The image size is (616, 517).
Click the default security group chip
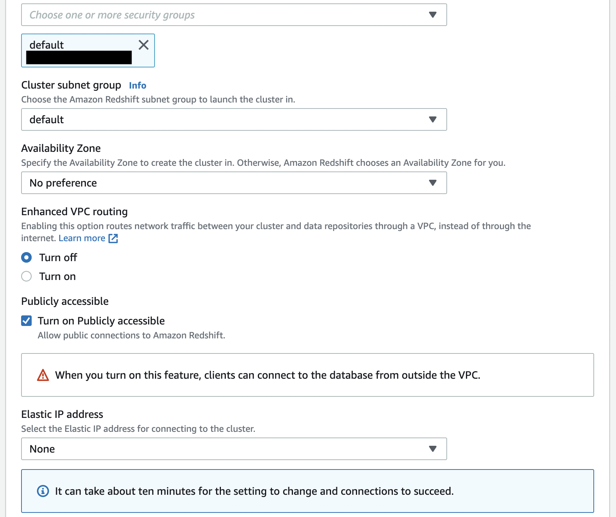[88, 50]
